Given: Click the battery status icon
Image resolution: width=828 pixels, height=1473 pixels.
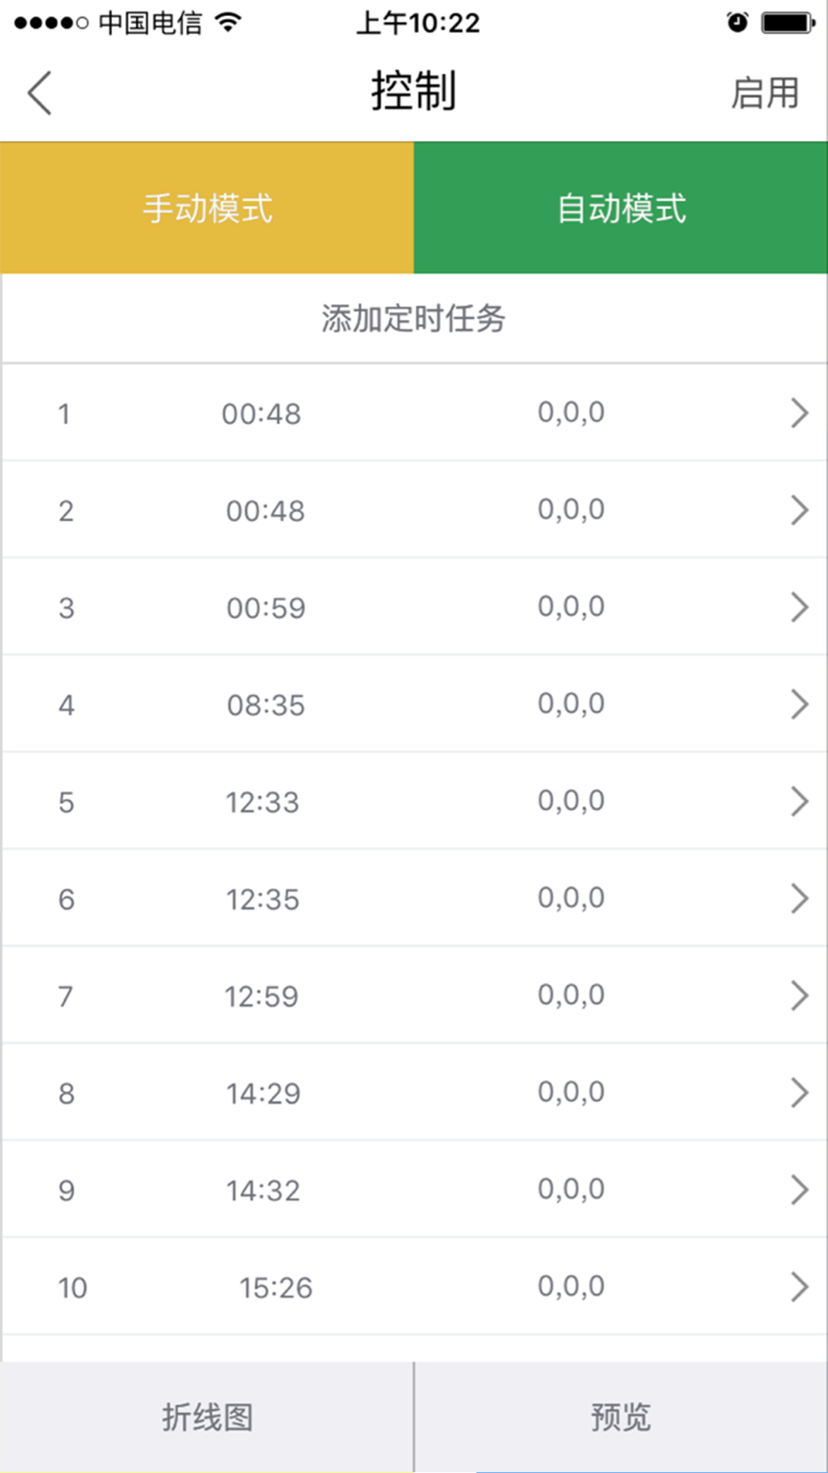Looking at the screenshot, I should [787, 22].
